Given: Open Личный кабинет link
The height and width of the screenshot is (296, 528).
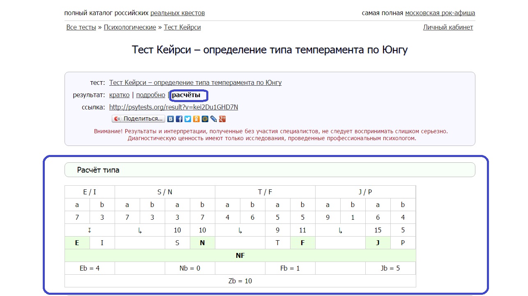Looking at the screenshot, I should coord(448,27).
